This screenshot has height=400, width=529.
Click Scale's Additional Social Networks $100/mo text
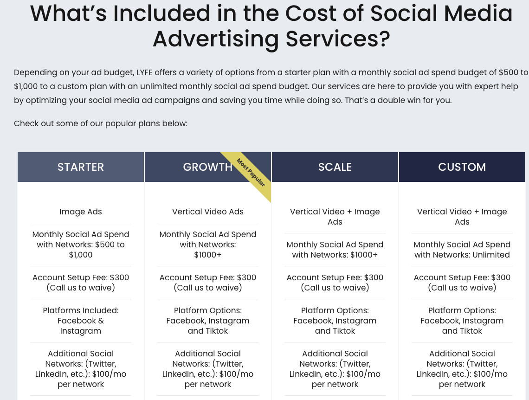tap(335, 369)
